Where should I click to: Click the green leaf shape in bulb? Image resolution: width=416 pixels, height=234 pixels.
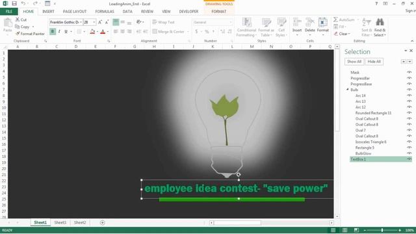click(x=225, y=106)
